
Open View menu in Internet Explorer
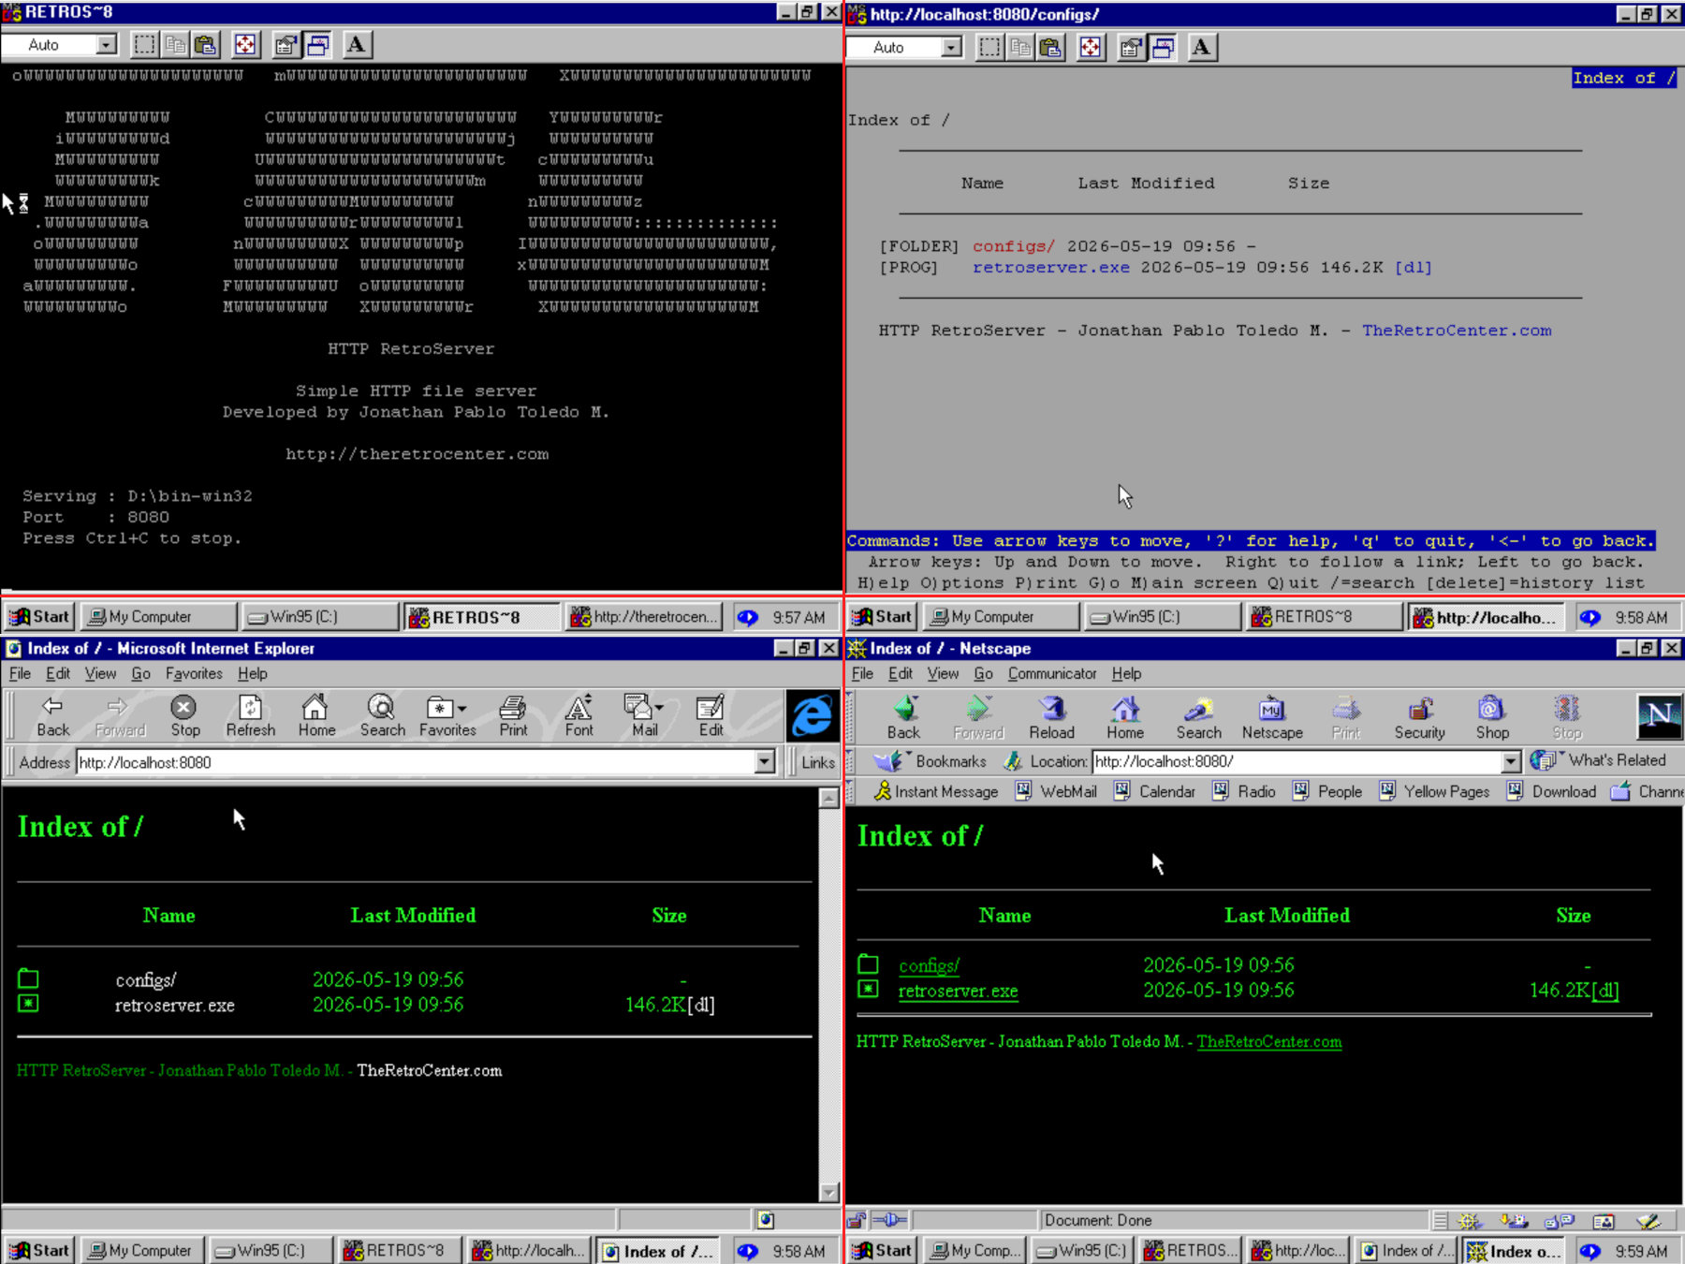click(100, 673)
